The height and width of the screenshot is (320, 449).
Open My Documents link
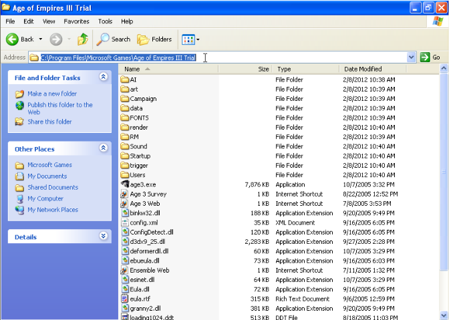tap(47, 176)
